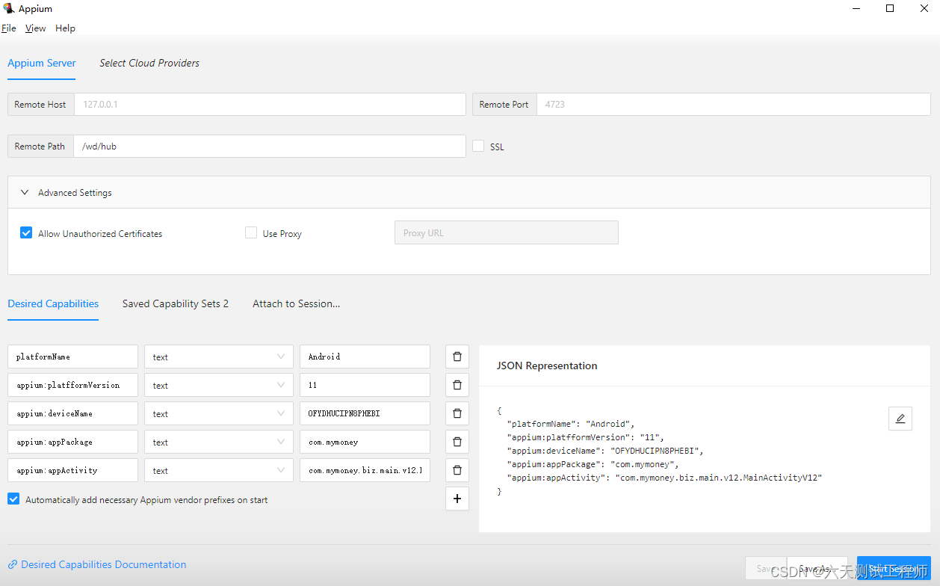Open type dropdown for appium:appPackage

click(219, 442)
